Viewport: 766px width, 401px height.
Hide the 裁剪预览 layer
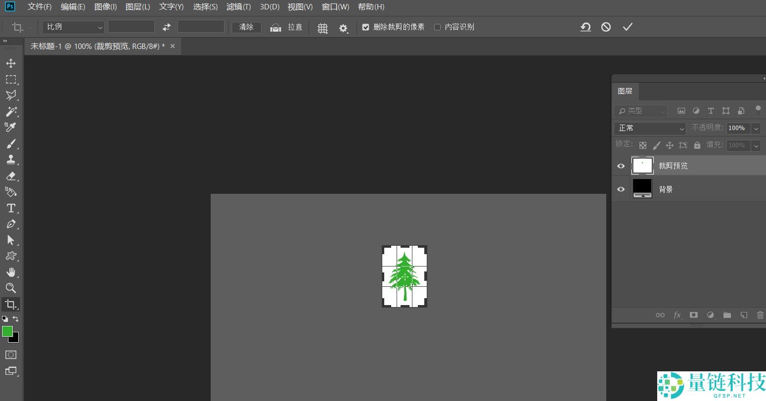tap(621, 166)
